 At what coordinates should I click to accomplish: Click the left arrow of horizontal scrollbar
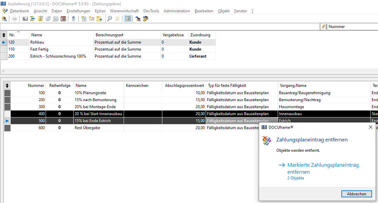[3, 71]
